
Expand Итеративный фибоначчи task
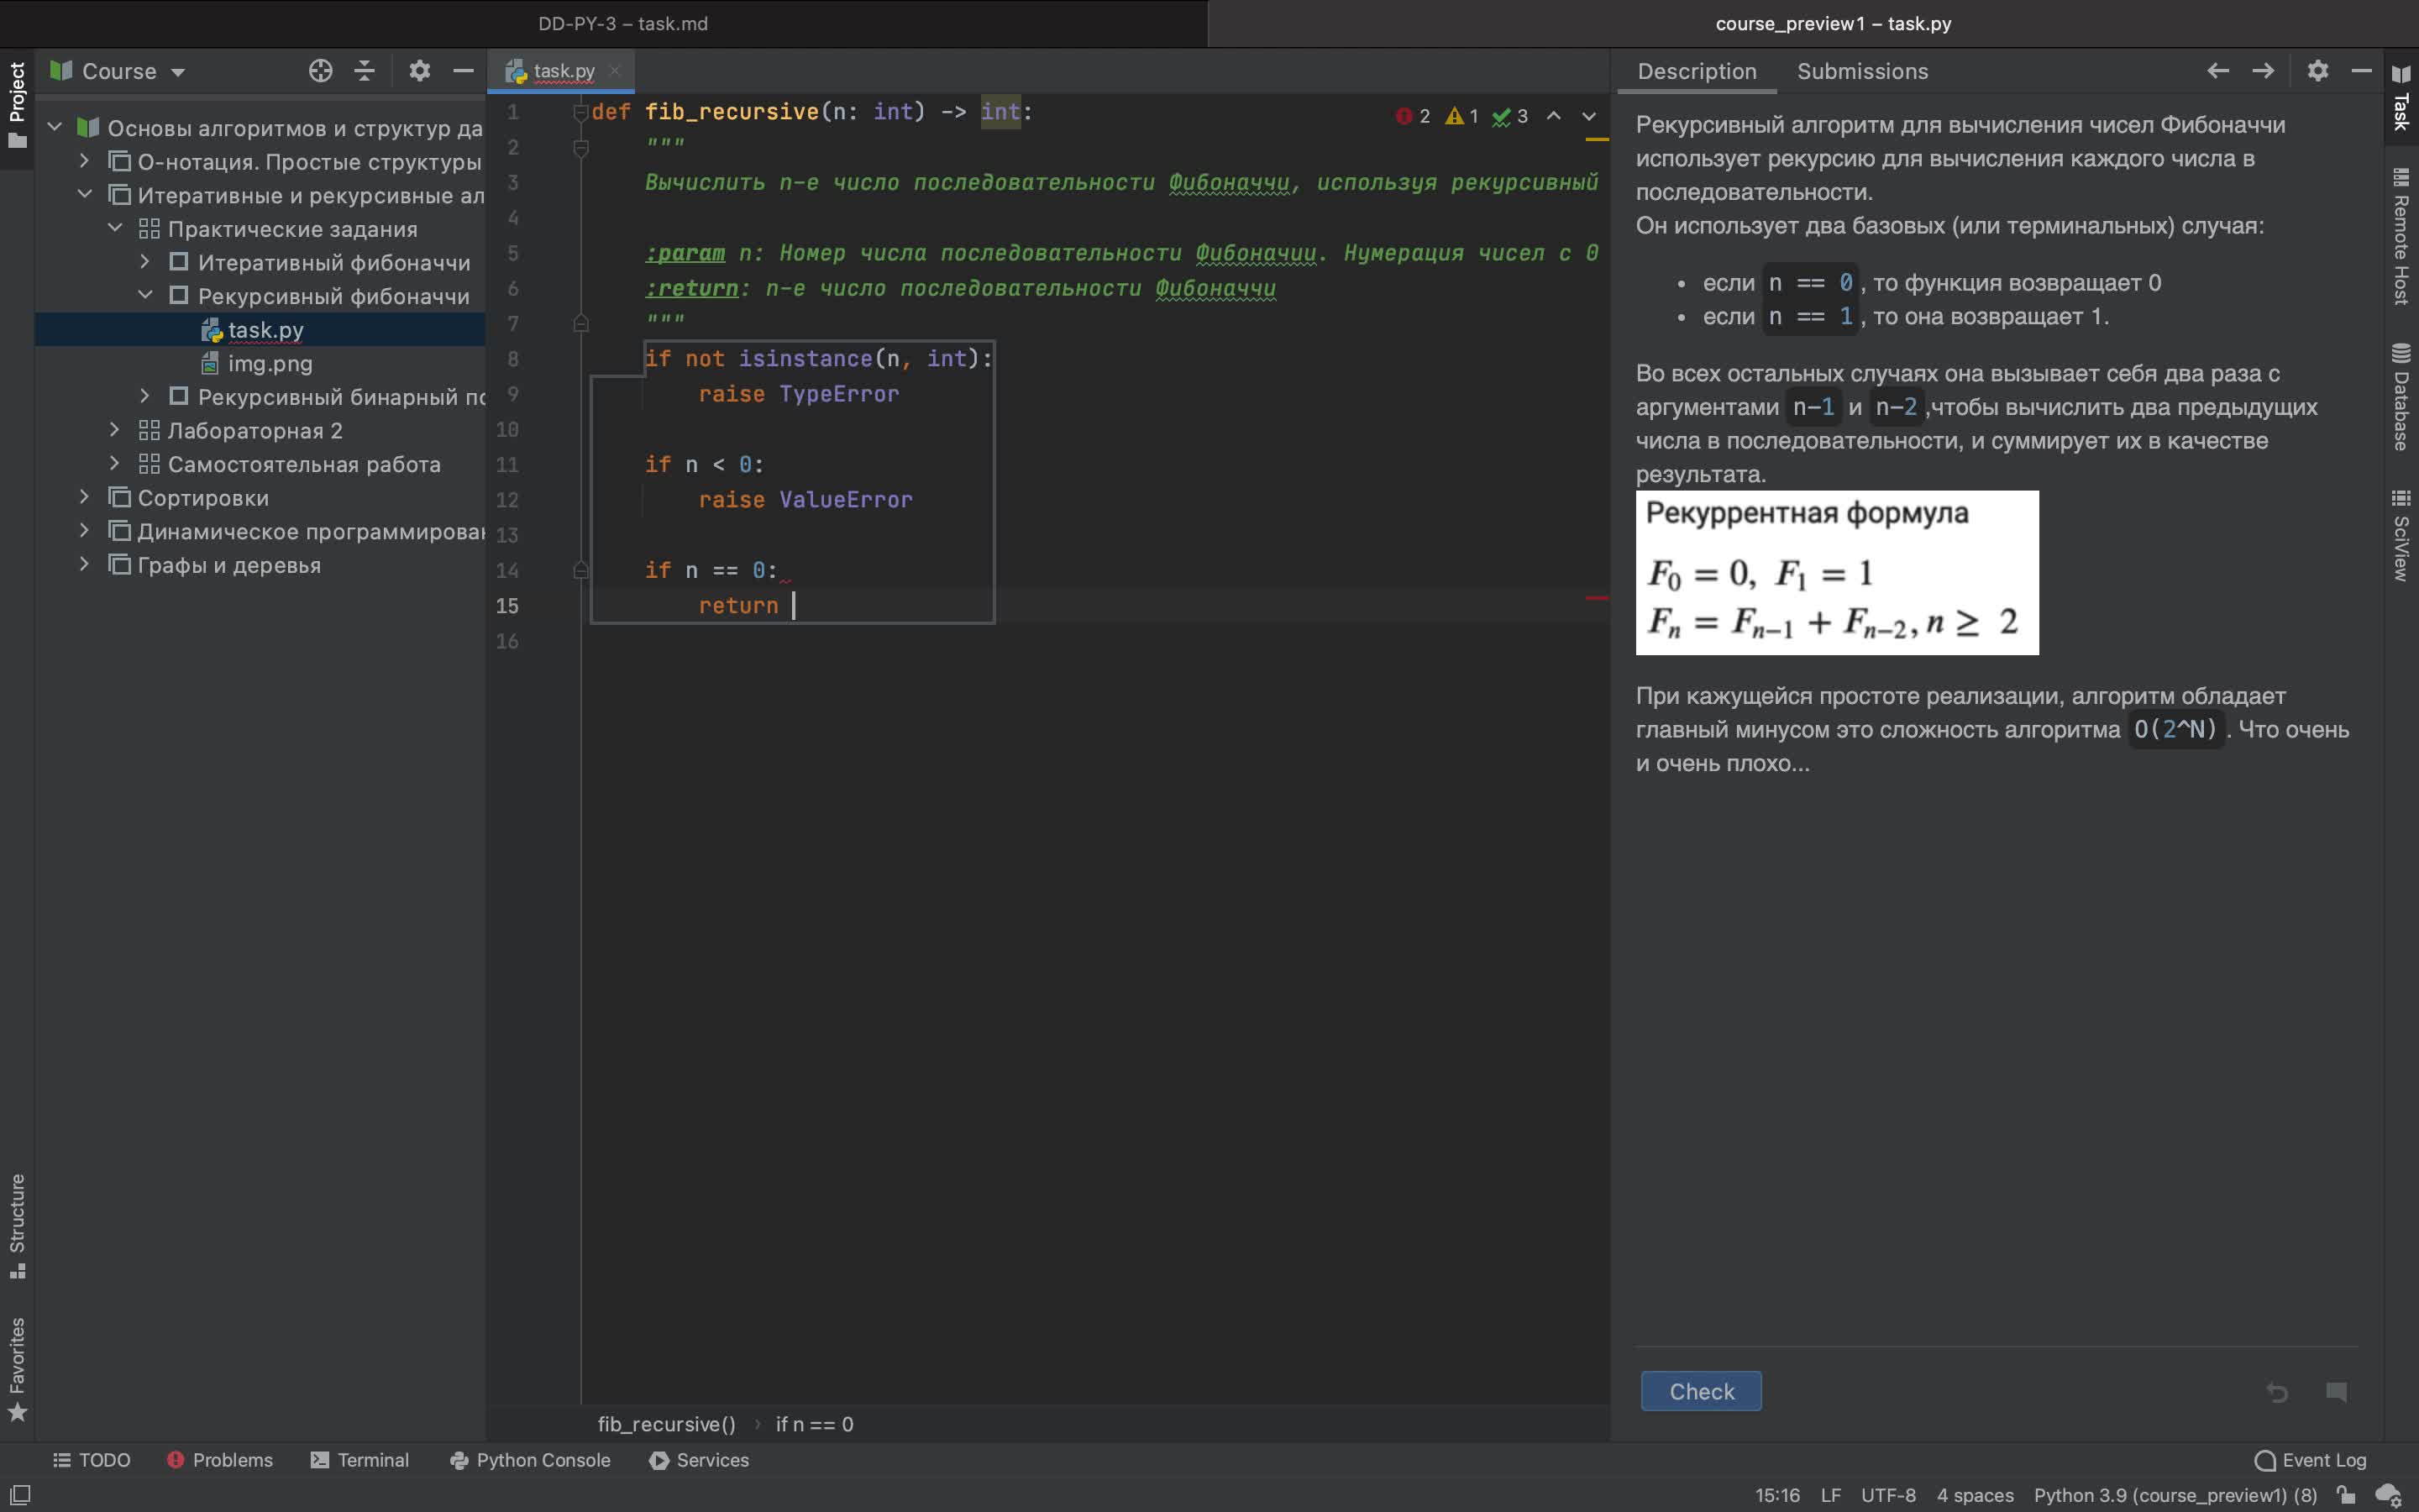[145, 261]
